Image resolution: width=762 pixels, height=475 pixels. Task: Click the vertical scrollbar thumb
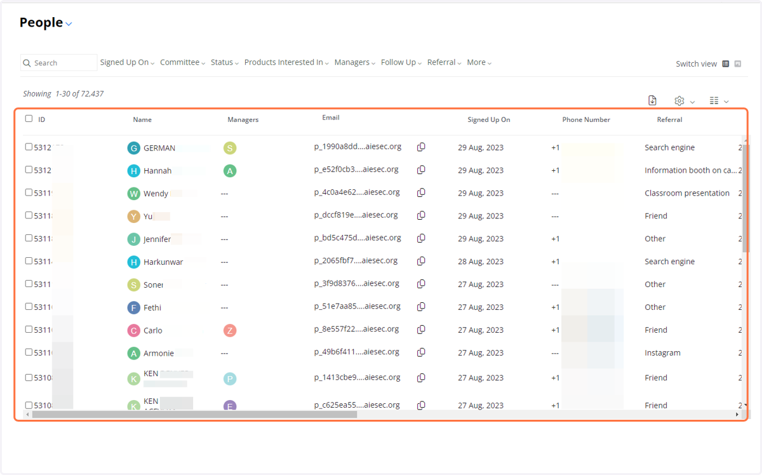tap(745, 197)
